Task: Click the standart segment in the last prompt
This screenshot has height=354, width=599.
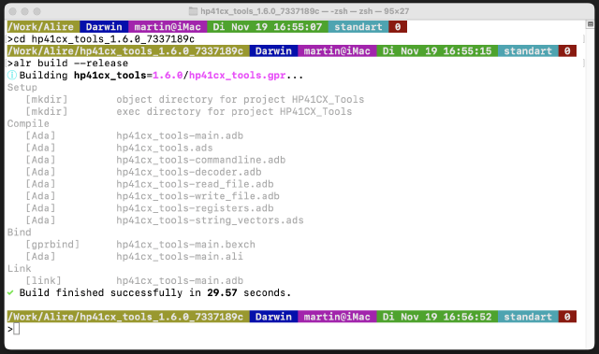Action: [x=528, y=317]
